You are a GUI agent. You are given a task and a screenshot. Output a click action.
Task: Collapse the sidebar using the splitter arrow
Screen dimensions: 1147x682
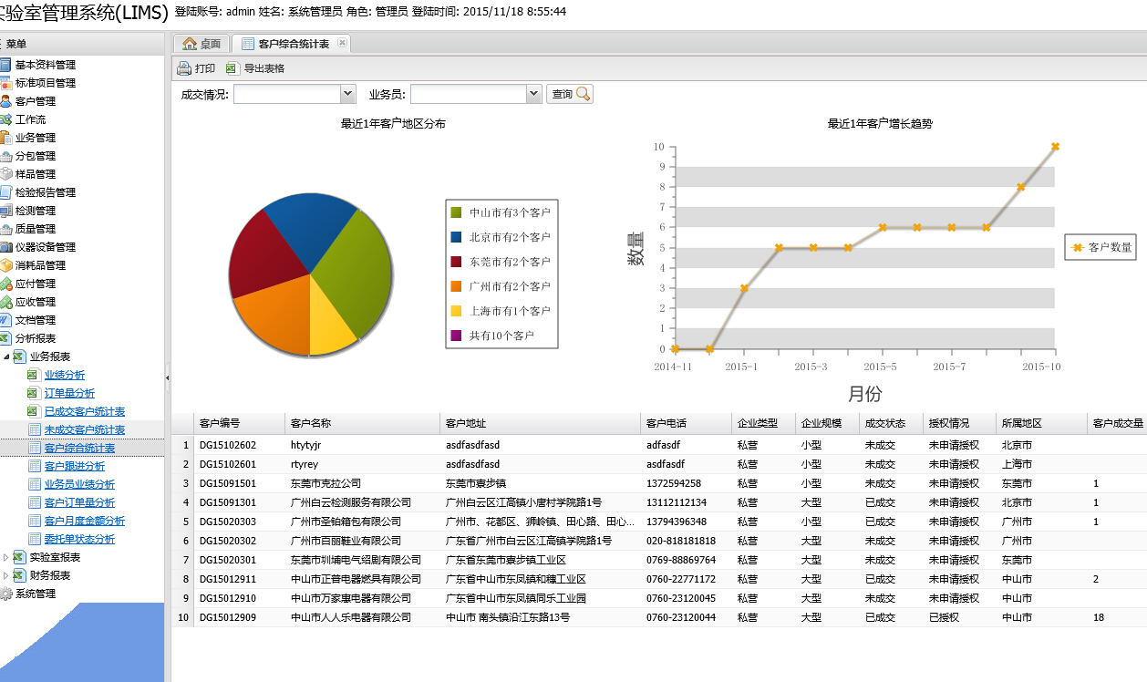coord(167,377)
